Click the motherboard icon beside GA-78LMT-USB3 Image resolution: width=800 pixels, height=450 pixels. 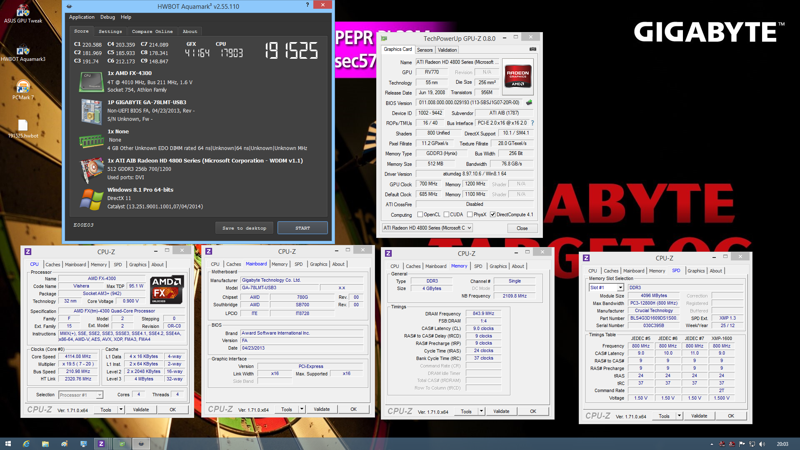coord(92,111)
